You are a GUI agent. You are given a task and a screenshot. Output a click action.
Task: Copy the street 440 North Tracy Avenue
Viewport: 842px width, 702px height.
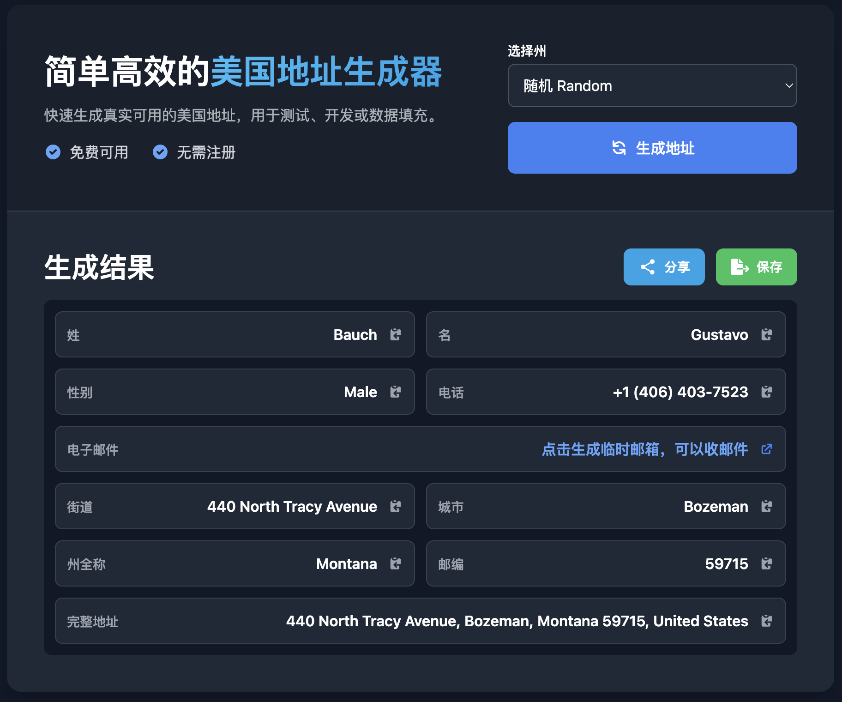click(x=396, y=506)
